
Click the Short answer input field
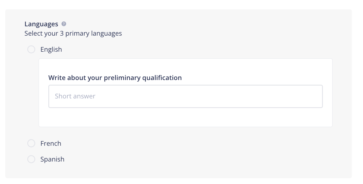click(x=186, y=96)
